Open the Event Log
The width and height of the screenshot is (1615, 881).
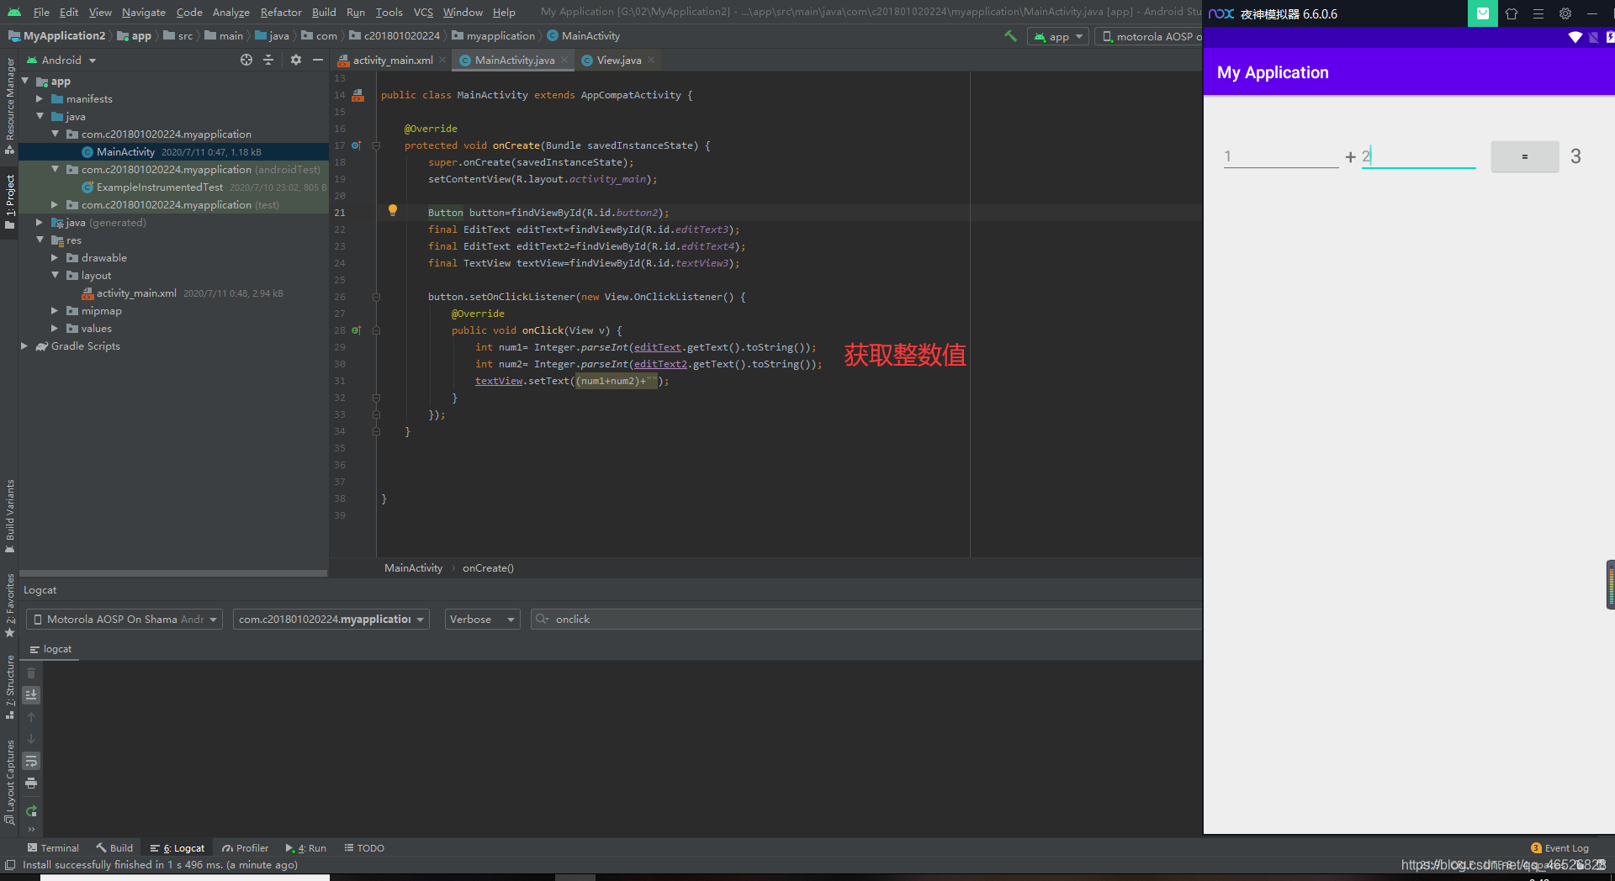tap(1560, 848)
